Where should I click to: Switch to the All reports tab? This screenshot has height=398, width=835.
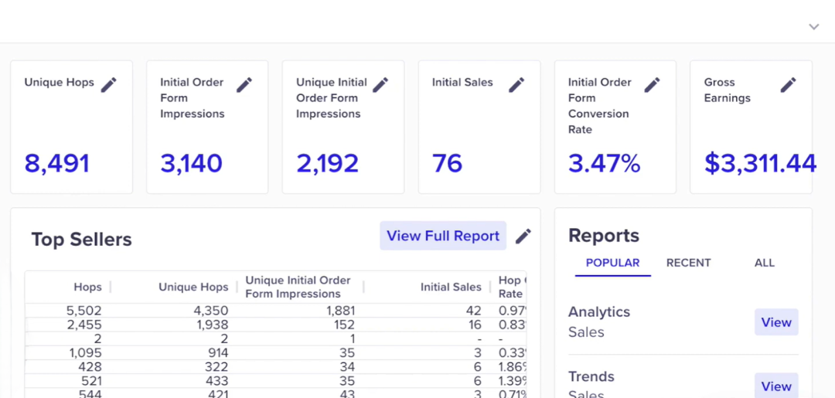coord(764,263)
